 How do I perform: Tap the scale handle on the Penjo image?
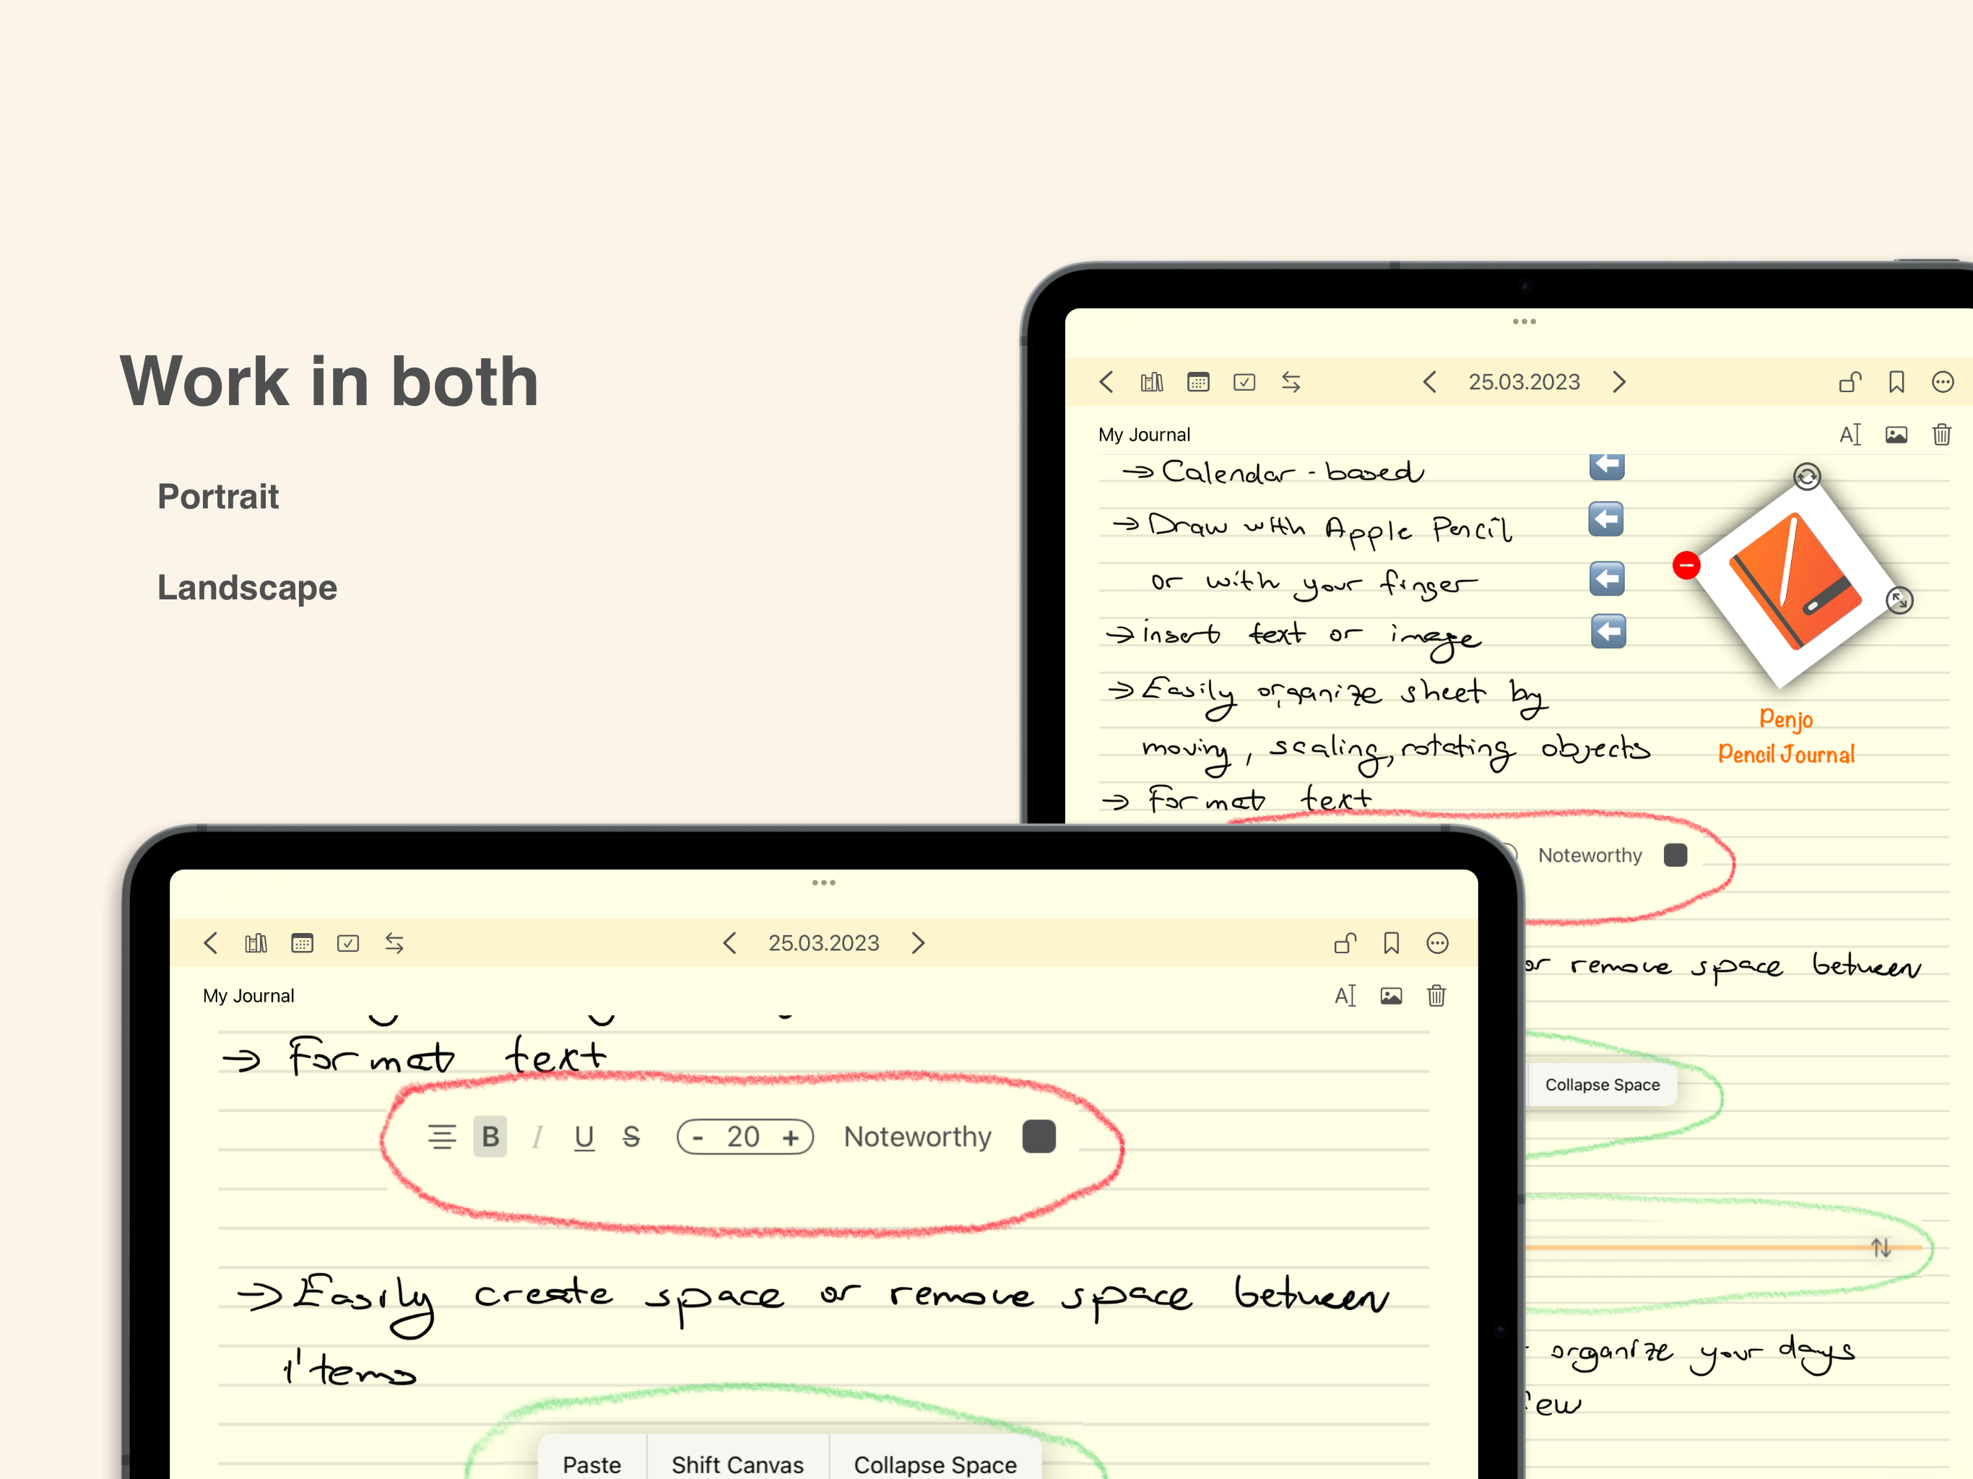click(x=1900, y=600)
